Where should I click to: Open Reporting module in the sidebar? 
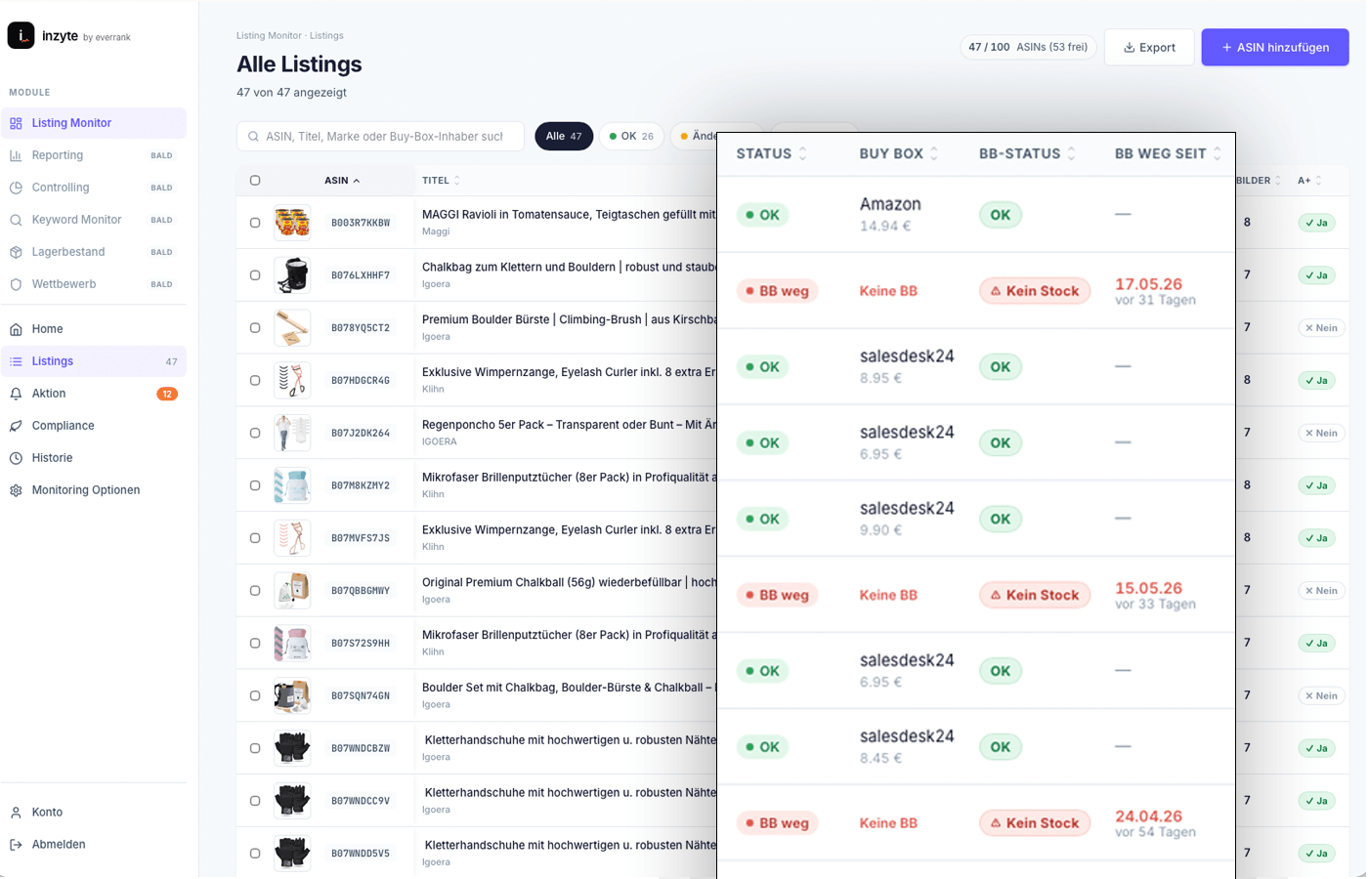[94, 155]
